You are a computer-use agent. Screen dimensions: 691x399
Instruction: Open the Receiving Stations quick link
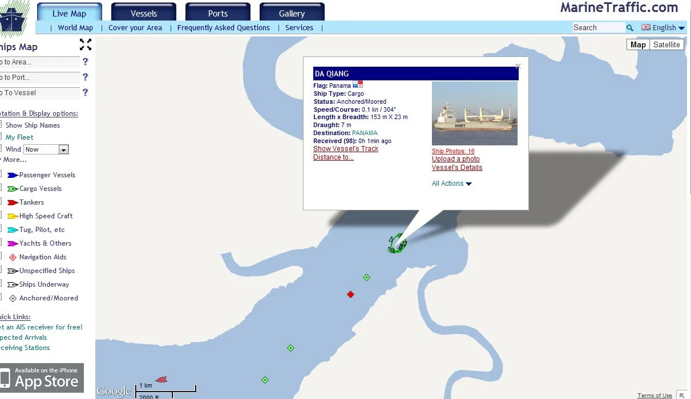tap(25, 348)
